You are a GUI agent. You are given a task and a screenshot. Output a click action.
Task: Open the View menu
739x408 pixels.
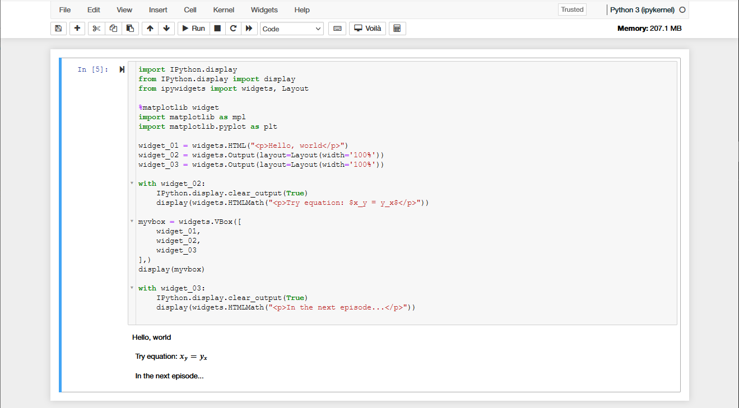tap(124, 10)
